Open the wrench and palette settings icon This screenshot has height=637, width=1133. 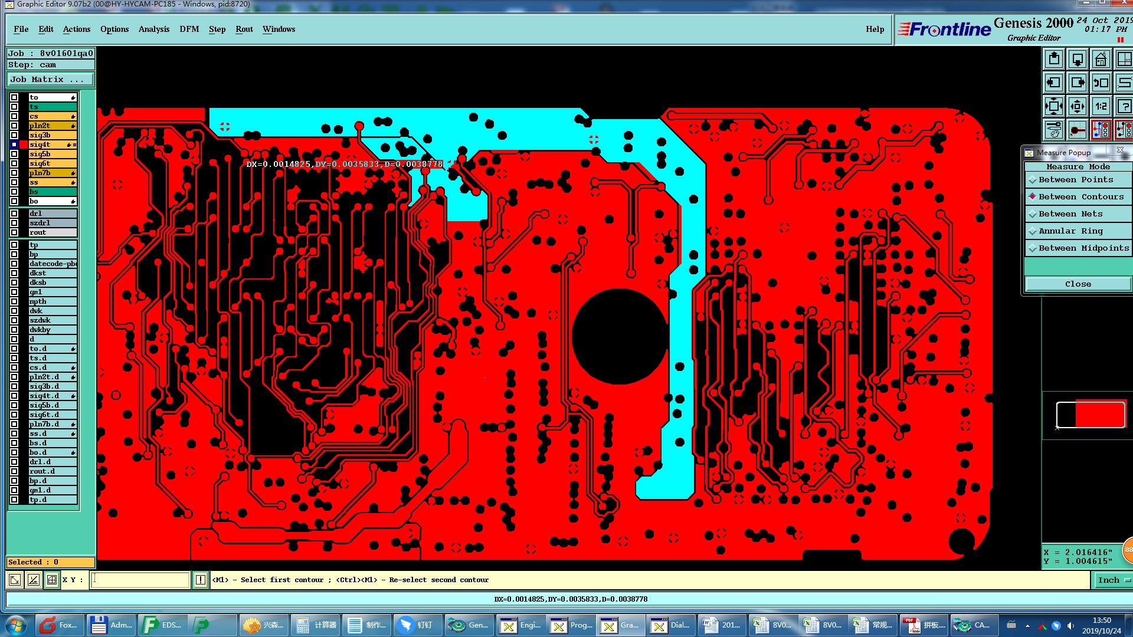coord(1054,130)
